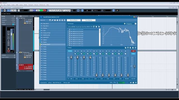
Task: Click the refresh icon beside the folder path
Action: point(94,27)
